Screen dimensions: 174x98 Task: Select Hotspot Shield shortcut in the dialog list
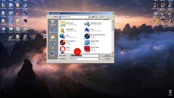coord(92,42)
